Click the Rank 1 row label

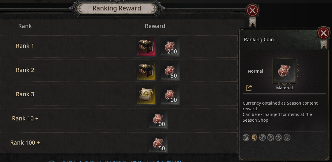point(25,46)
